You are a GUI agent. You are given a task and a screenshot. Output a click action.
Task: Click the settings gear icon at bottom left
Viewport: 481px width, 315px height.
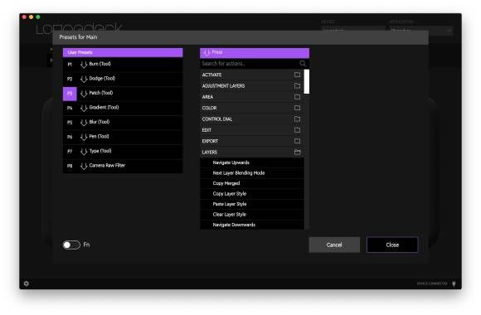point(27,283)
